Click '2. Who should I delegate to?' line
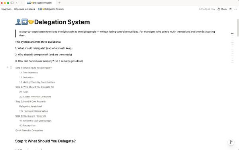The width and height of the screenshot is (239, 150). [43, 55]
